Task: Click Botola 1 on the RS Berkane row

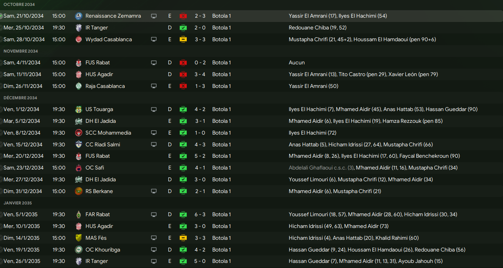Action: click(221, 191)
